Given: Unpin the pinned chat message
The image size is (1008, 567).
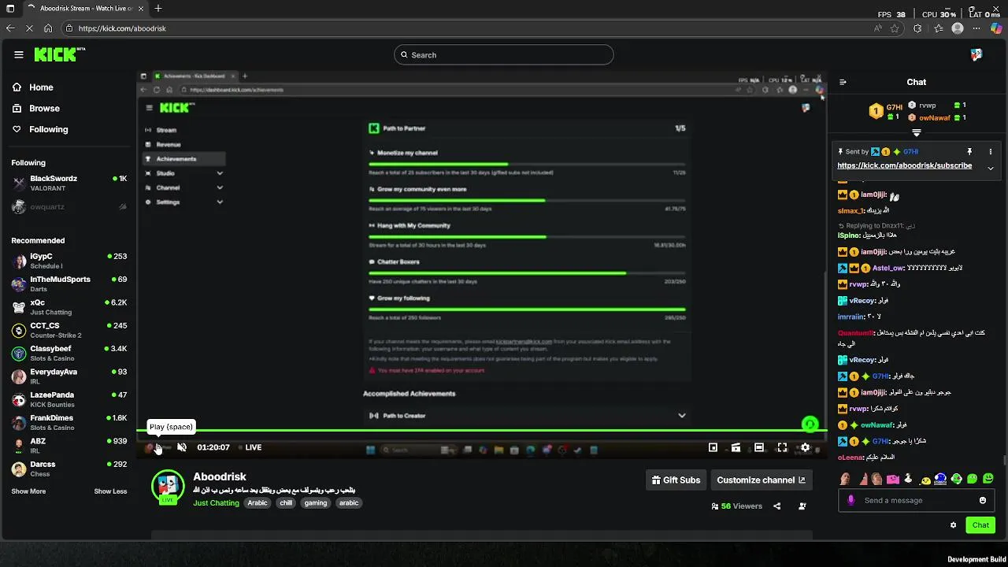Looking at the screenshot, I should [x=969, y=151].
